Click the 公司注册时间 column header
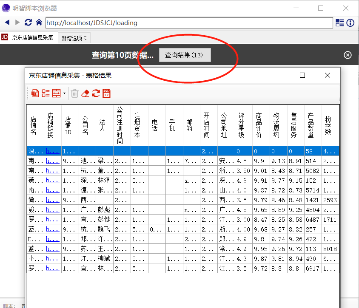Screen dimensions: 359x308 pos(122,125)
